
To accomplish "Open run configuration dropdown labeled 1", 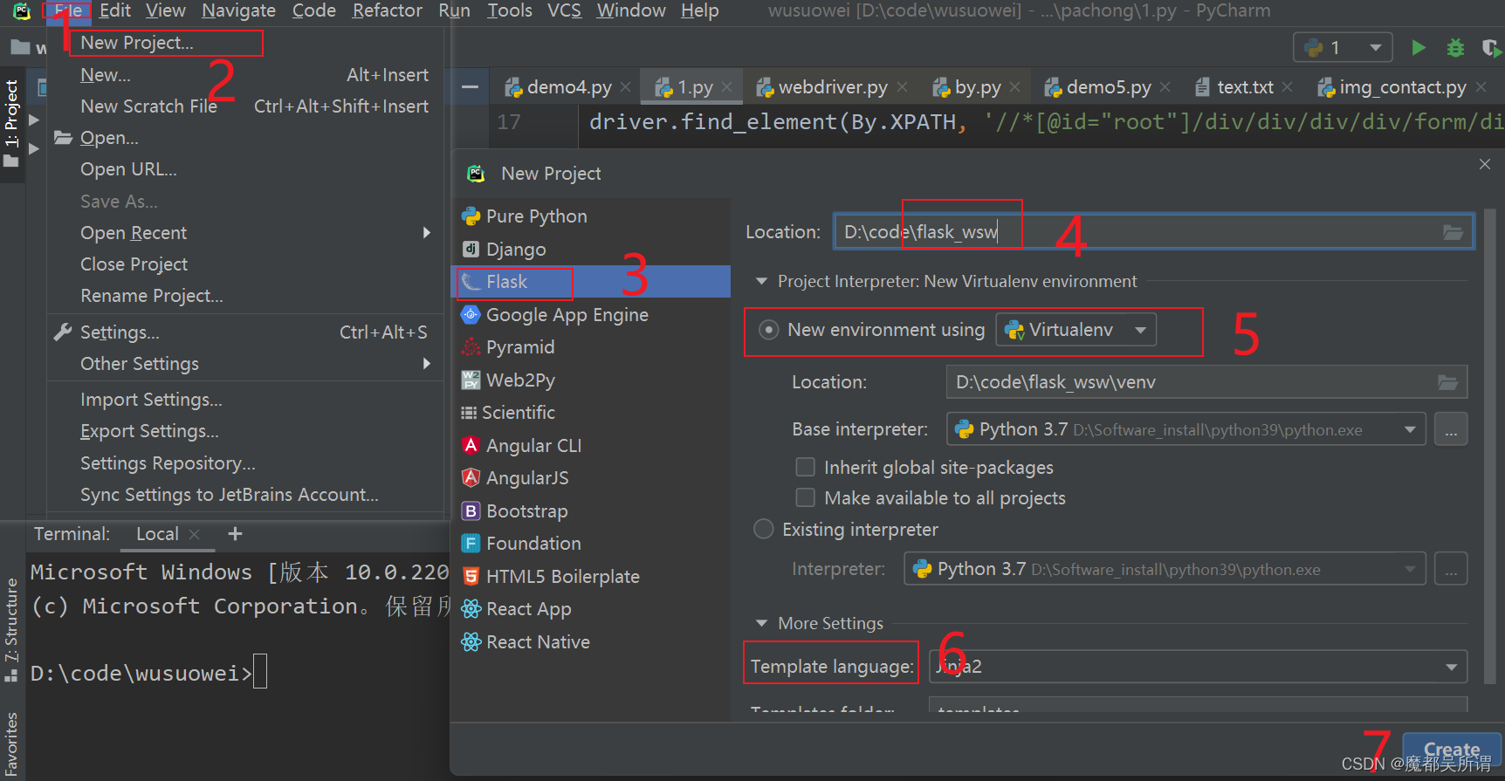I will tap(1343, 48).
